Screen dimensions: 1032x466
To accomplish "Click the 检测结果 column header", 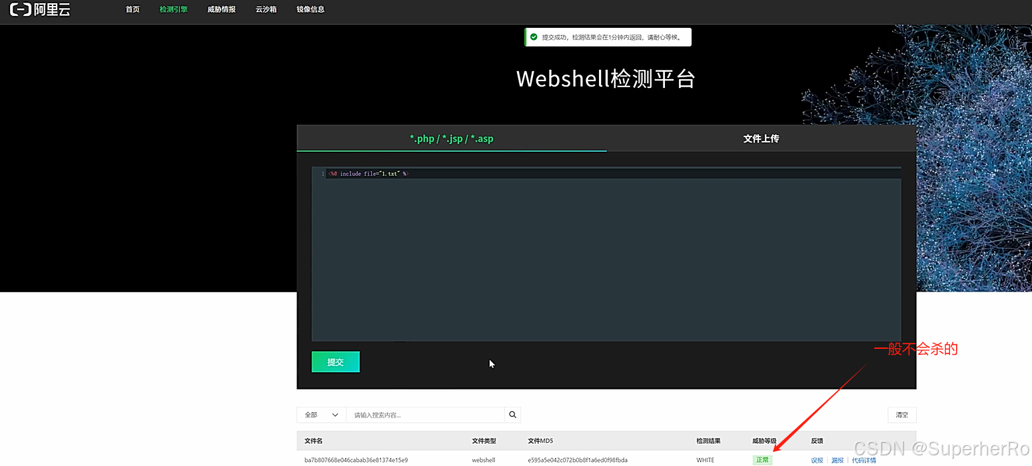I will coord(708,441).
